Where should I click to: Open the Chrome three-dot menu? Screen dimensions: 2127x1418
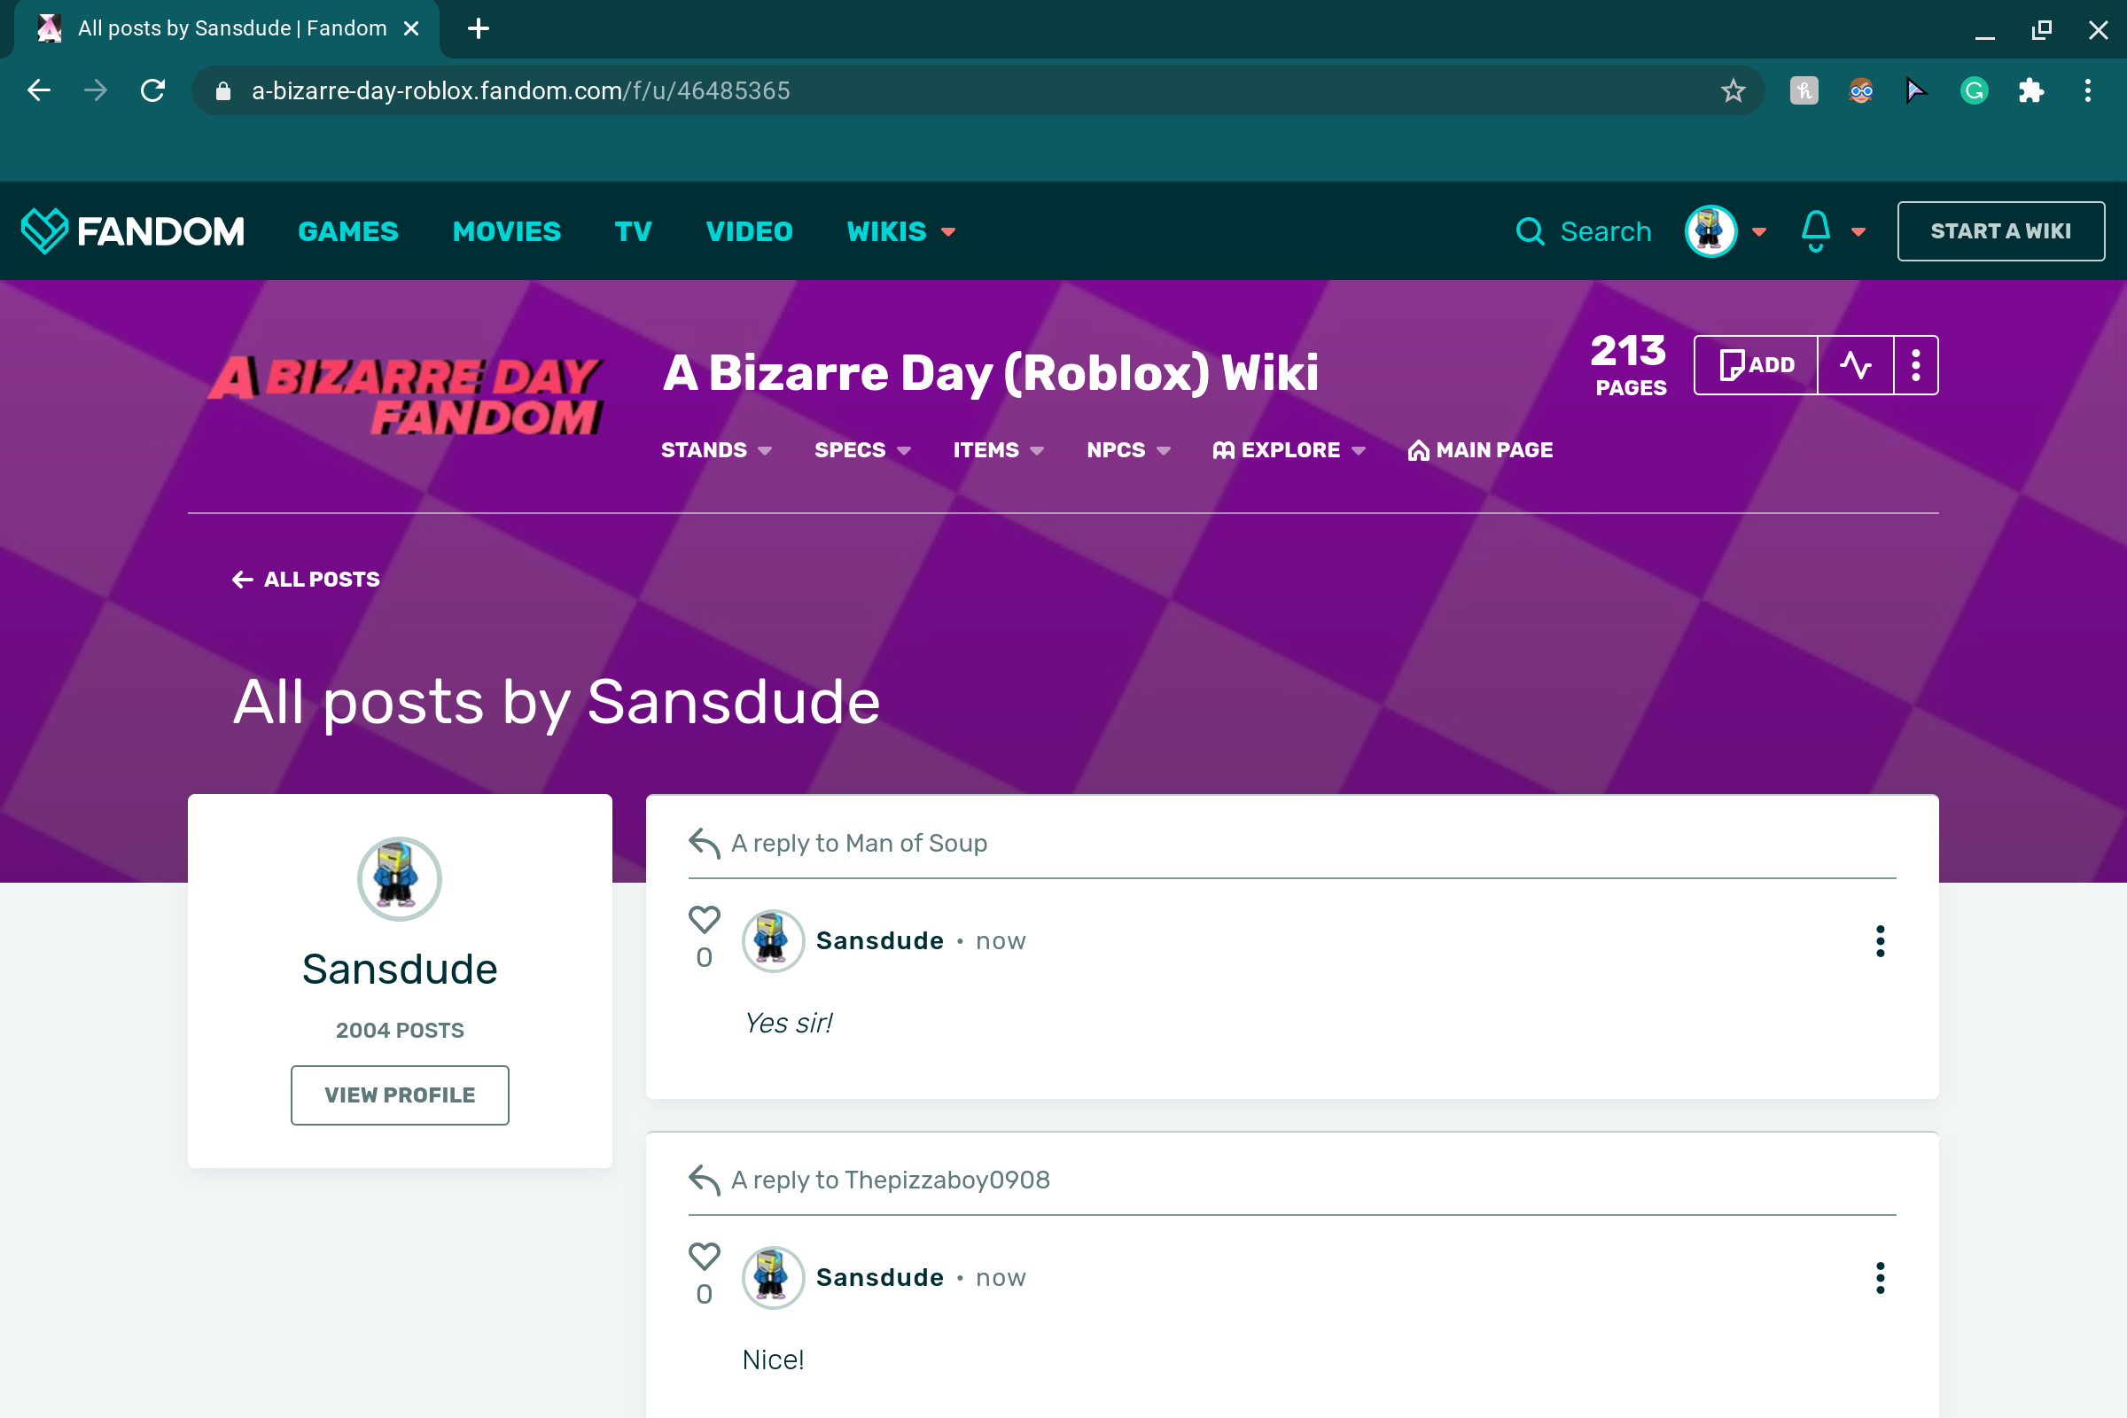pos(2088,90)
